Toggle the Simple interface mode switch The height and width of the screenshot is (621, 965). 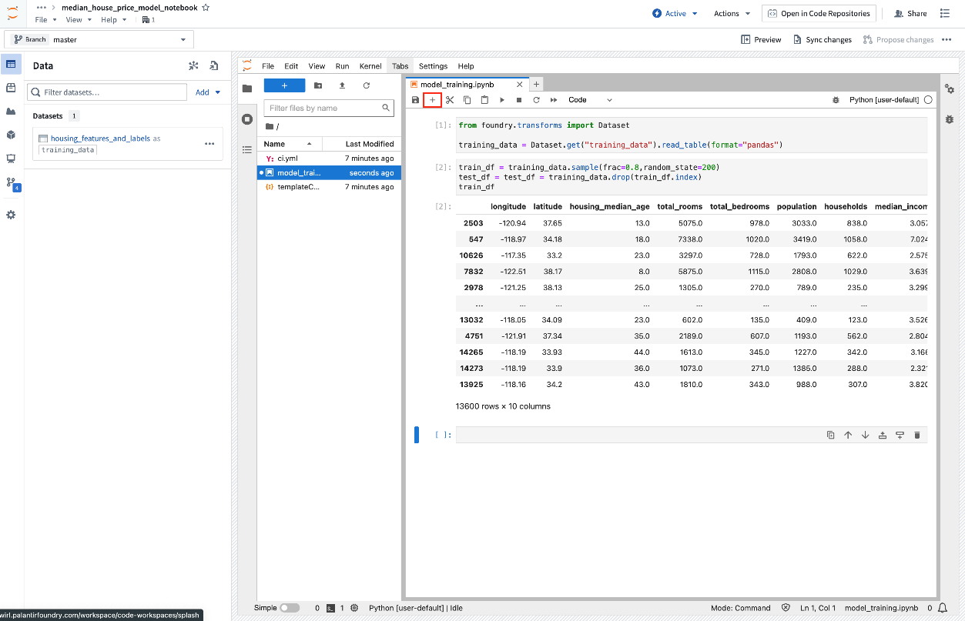coord(290,608)
